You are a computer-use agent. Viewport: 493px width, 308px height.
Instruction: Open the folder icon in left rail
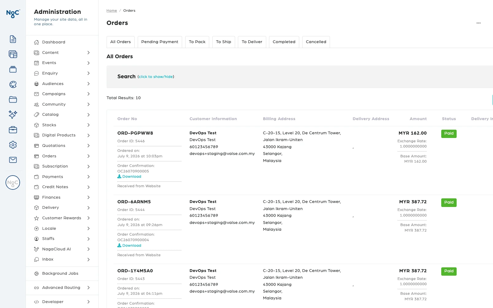tap(13, 99)
